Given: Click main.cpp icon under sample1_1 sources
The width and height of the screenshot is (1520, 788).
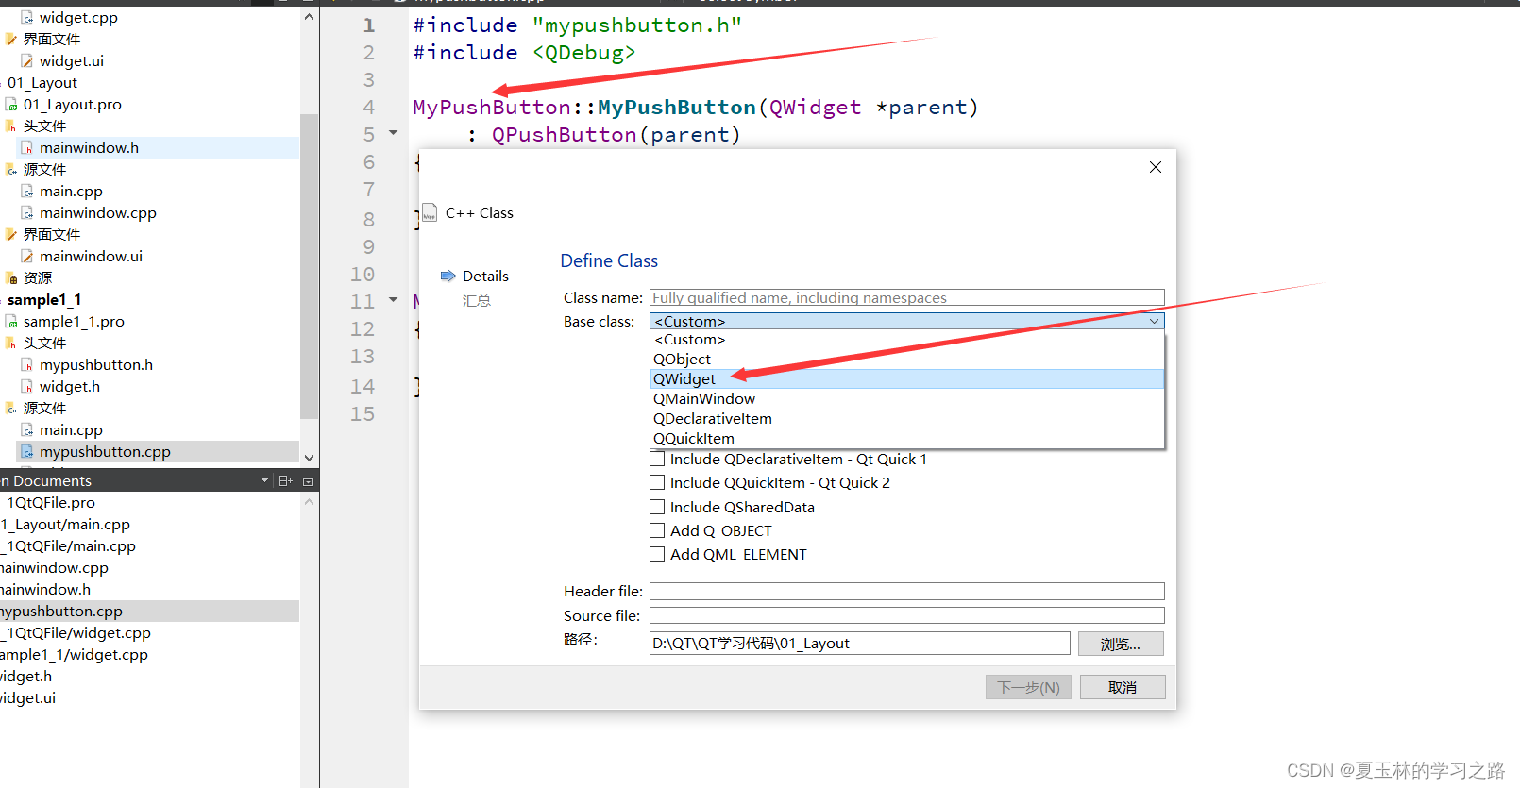Looking at the screenshot, I should (27, 430).
